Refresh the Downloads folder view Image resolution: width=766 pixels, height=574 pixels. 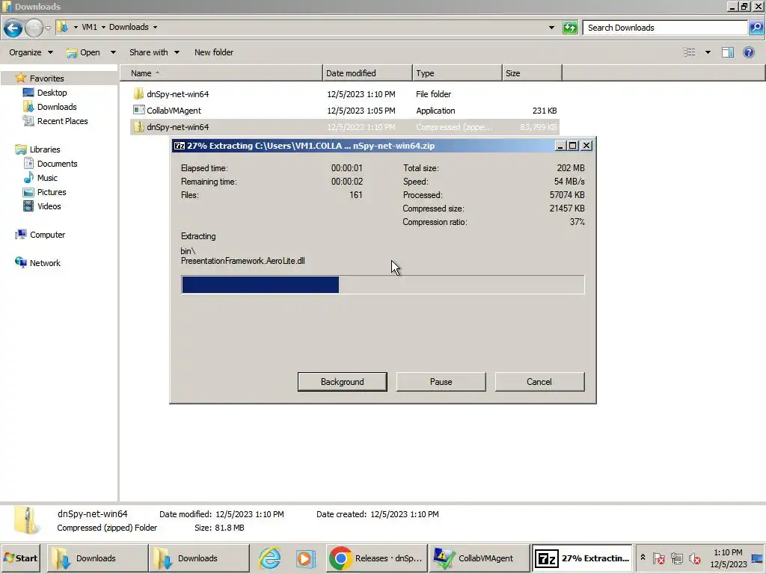coord(569,28)
